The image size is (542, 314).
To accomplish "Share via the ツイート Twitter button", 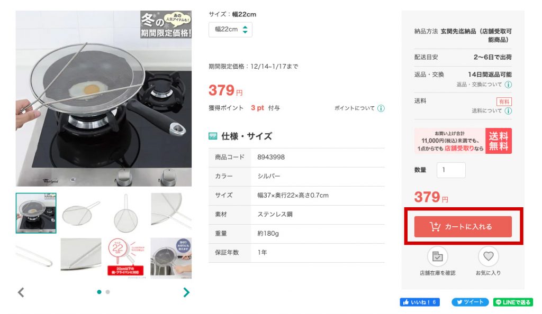I will (470, 302).
